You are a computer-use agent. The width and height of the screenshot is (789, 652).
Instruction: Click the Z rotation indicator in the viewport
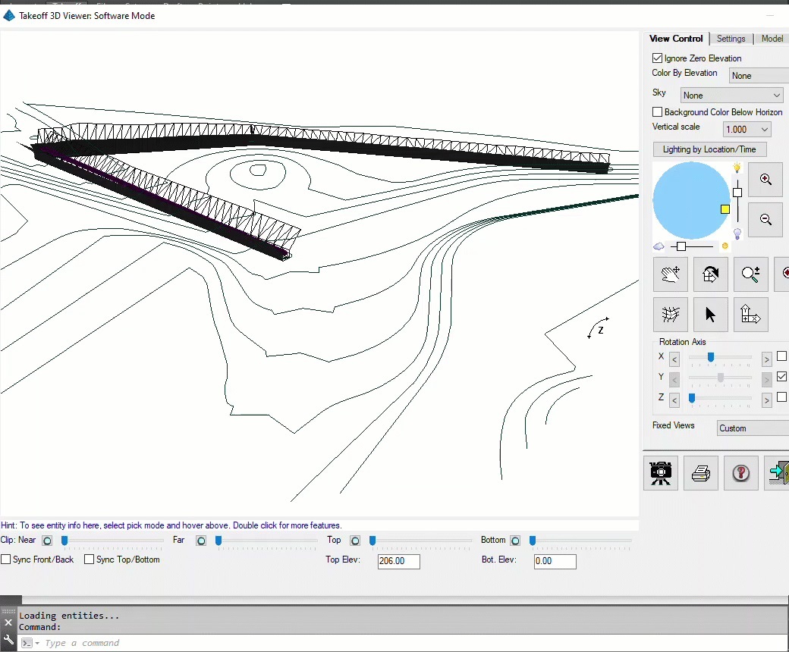[x=598, y=328]
